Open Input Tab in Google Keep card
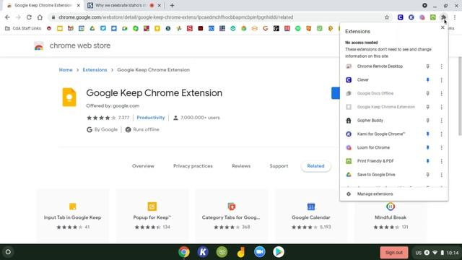 (x=72, y=217)
